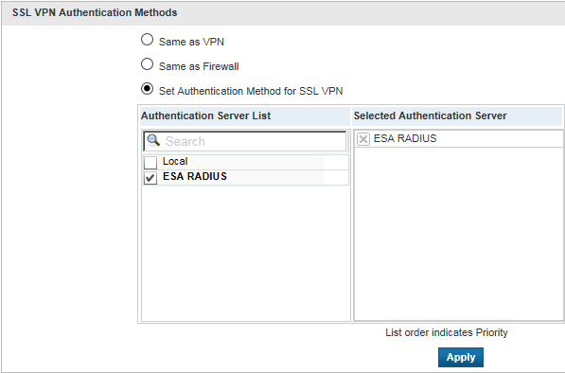Image resolution: width=565 pixels, height=373 pixels.
Task: Click the SSL VPN Authentication Methods title
Action: pyautogui.click(x=95, y=12)
